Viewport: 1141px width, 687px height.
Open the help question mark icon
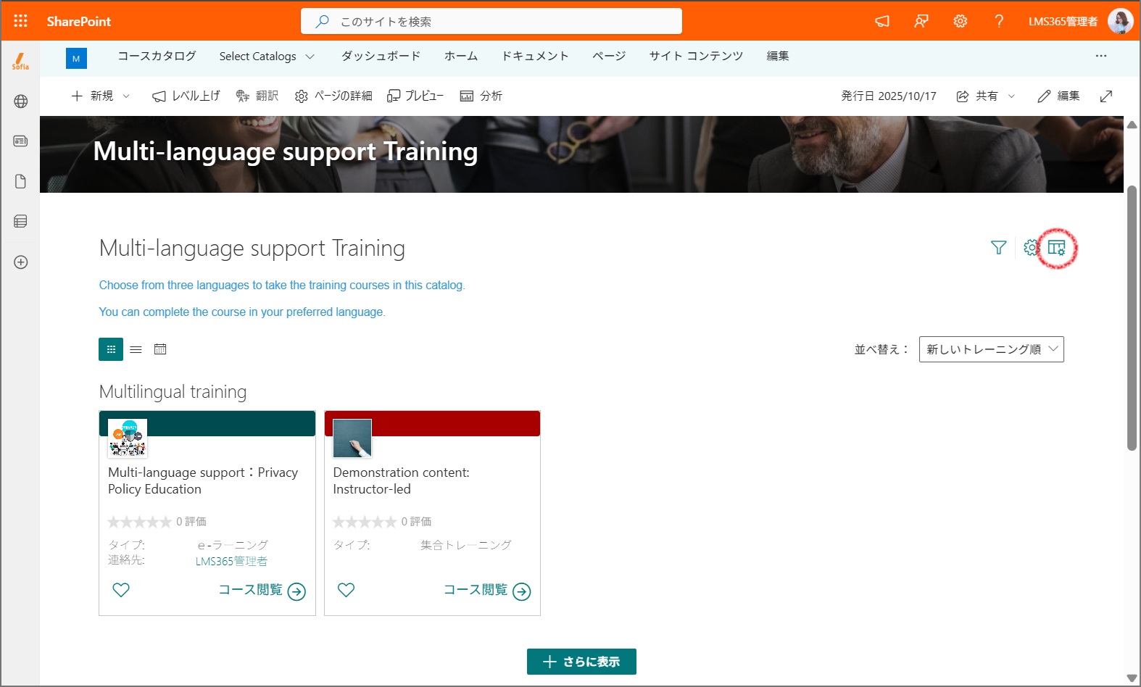click(999, 21)
